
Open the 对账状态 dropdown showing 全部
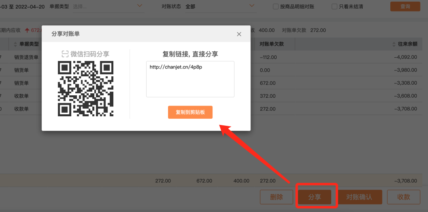(252, 6)
